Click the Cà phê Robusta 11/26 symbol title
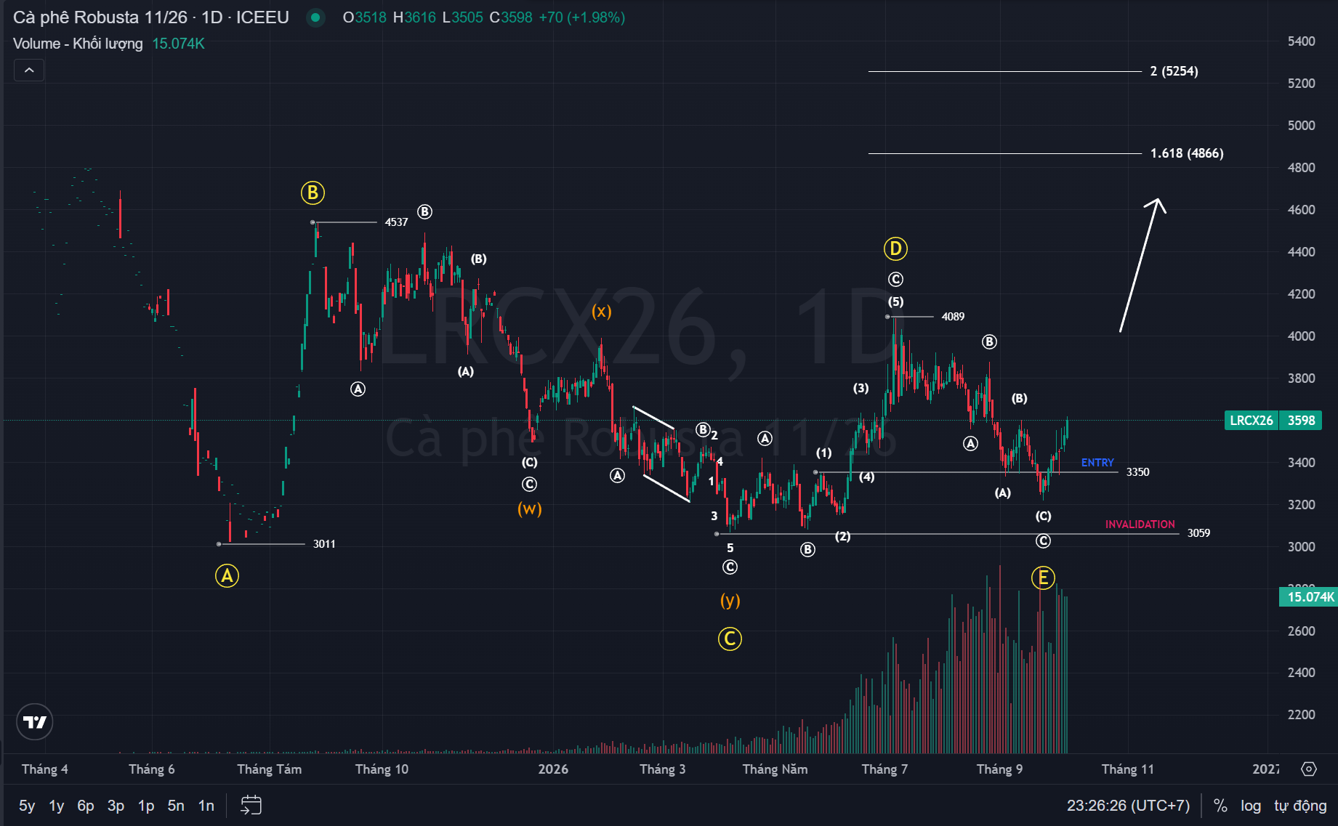Viewport: 1338px width, 826px height. click(100, 17)
